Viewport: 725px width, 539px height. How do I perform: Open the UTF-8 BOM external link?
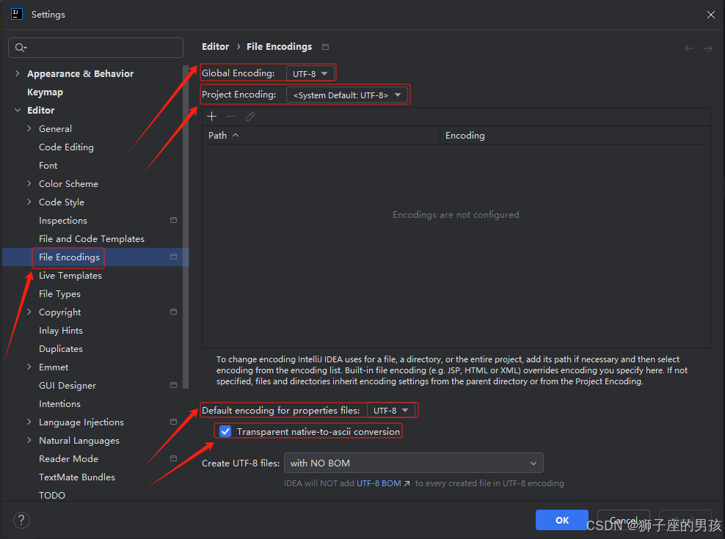[x=382, y=483]
